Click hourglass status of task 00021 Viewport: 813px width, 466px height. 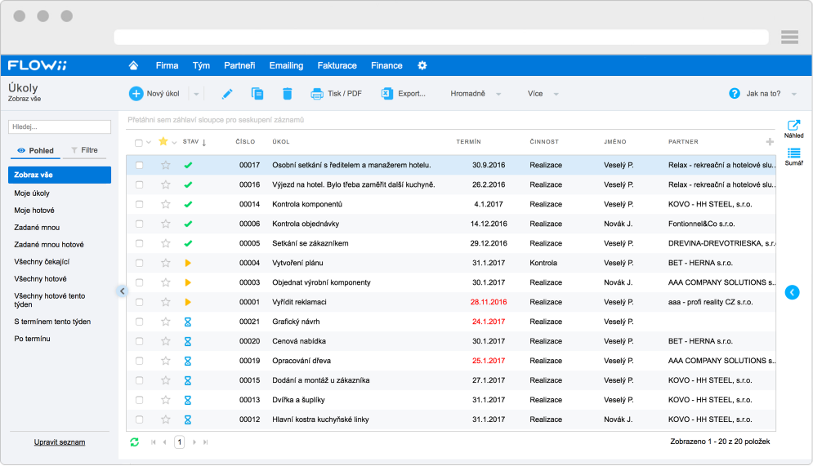pyautogui.click(x=188, y=322)
